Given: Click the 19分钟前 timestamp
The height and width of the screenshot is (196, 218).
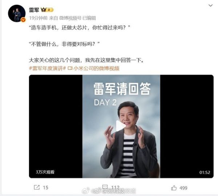Looking at the screenshot, I should pyautogui.click(x=38, y=18).
